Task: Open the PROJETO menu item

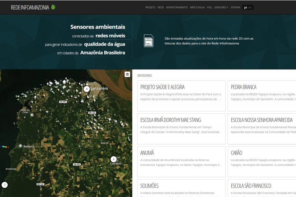Action: click(150, 7)
